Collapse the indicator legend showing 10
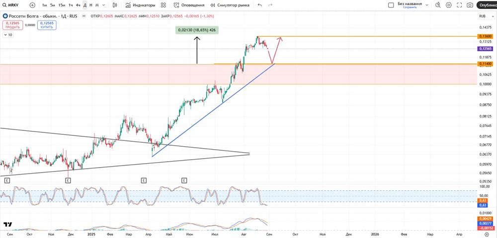Viewport: 497px width, 238px height. click(8, 35)
